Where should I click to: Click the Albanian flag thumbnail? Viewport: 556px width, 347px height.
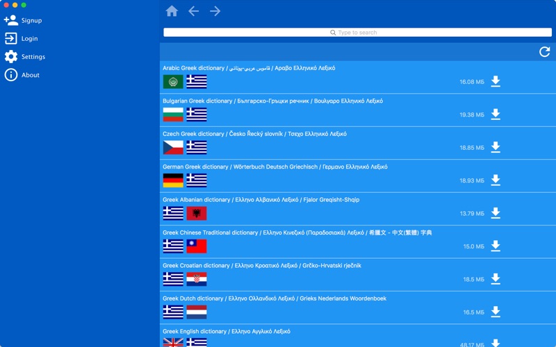pyautogui.click(x=197, y=213)
